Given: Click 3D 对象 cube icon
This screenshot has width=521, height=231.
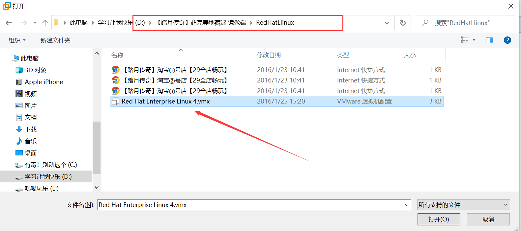Looking at the screenshot, I should [19, 70].
